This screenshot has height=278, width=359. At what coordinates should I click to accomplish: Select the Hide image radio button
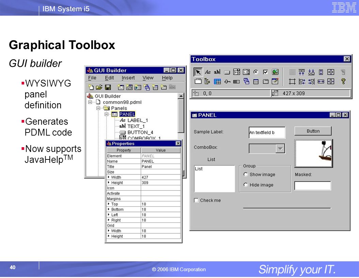tap(246, 185)
